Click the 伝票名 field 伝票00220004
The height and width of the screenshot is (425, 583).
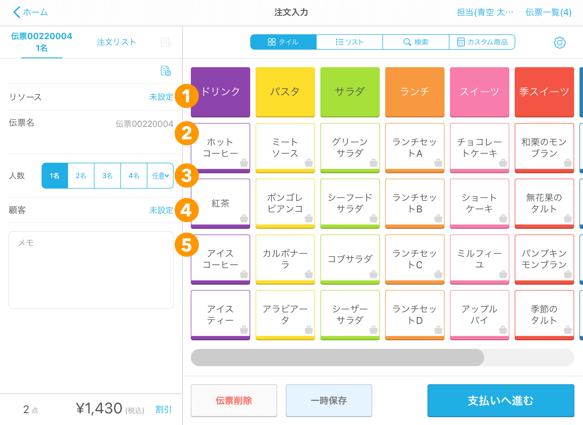point(144,124)
